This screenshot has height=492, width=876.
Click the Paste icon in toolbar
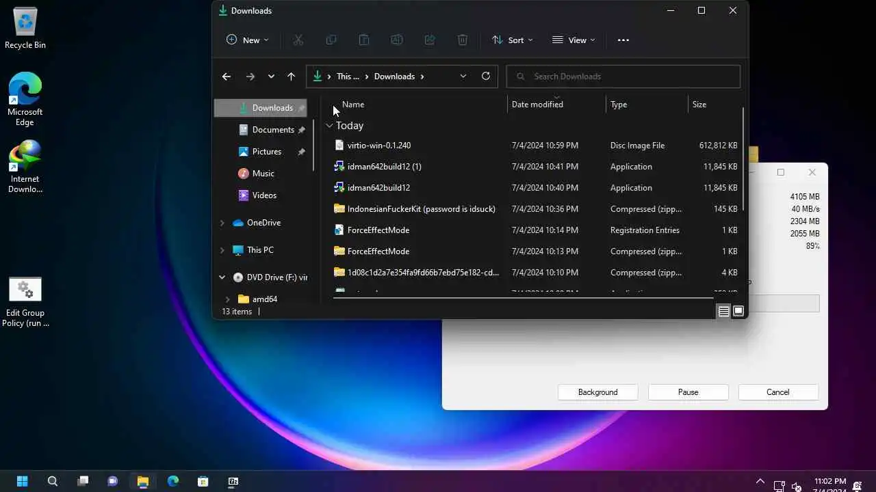point(364,40)
